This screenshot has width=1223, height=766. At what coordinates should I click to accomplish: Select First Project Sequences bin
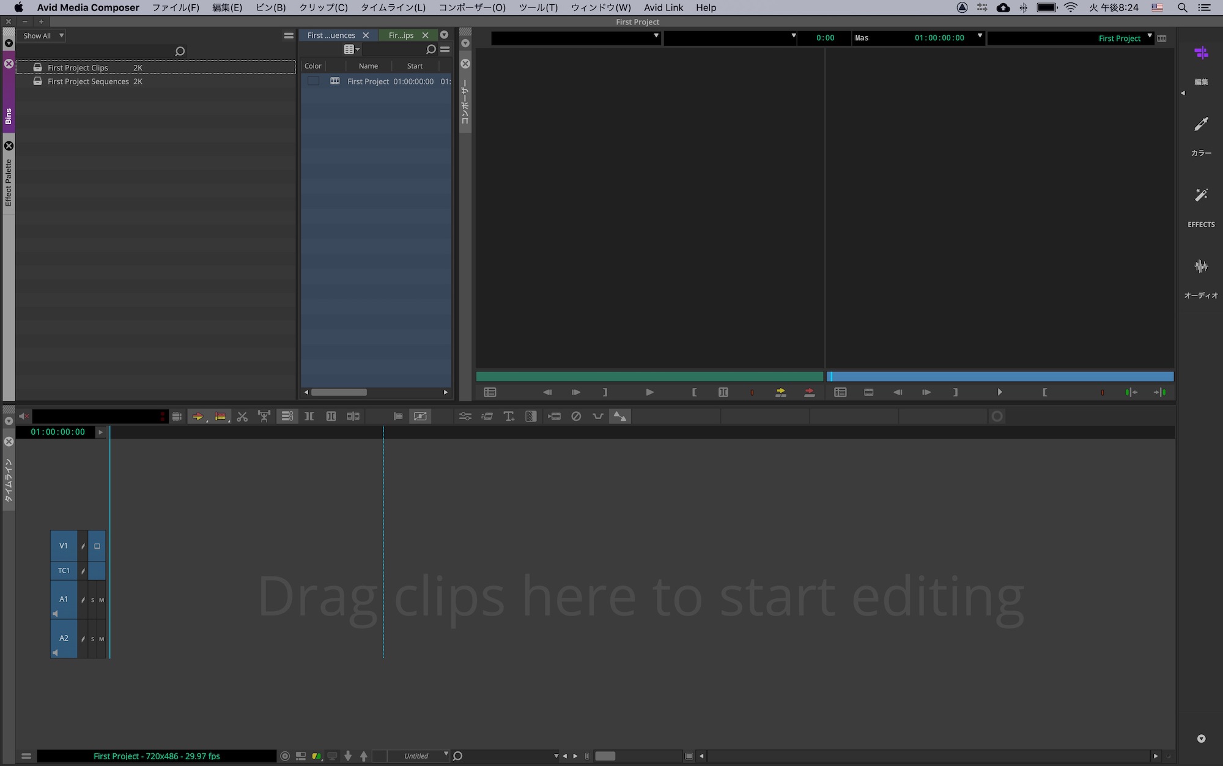(88, 81)
